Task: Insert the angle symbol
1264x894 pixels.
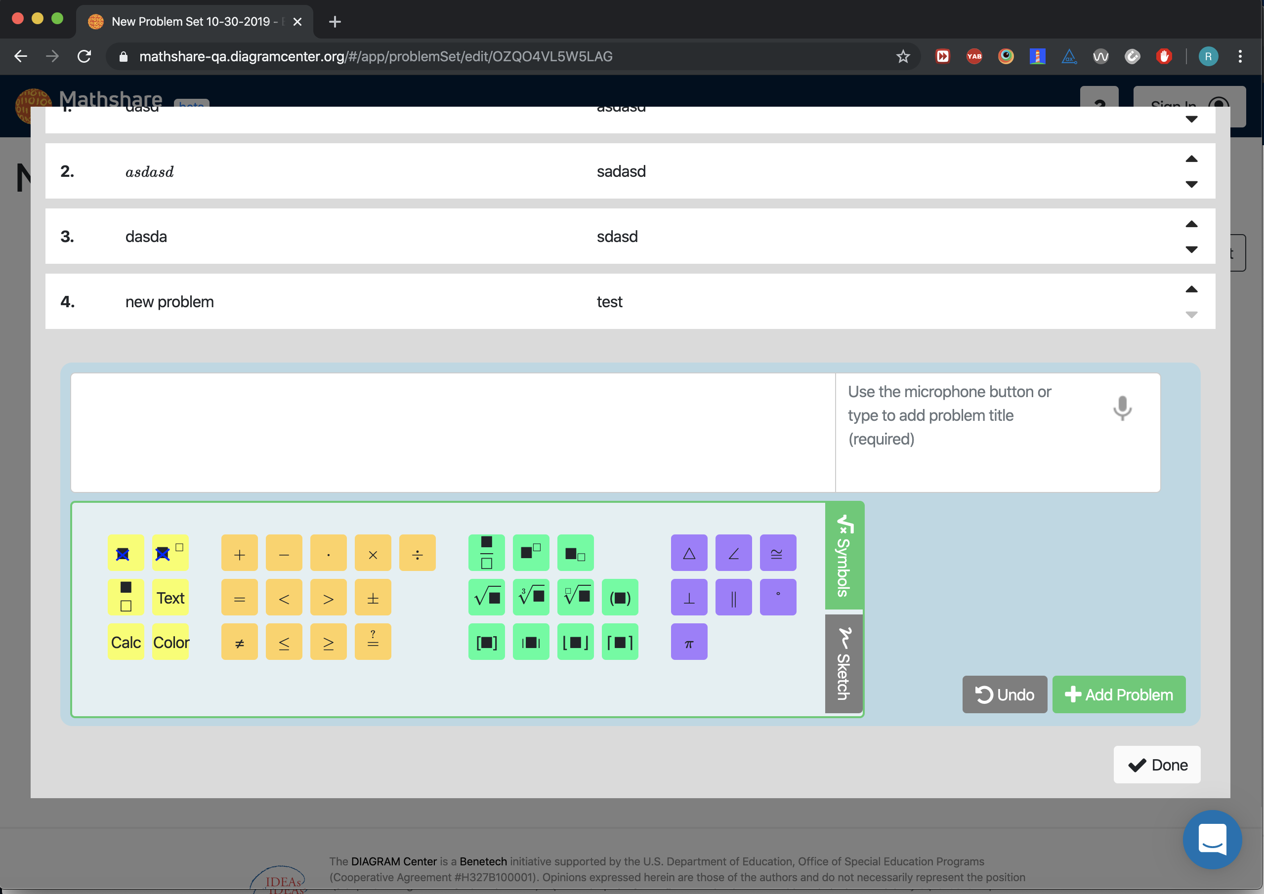Action: pos(734,553)
